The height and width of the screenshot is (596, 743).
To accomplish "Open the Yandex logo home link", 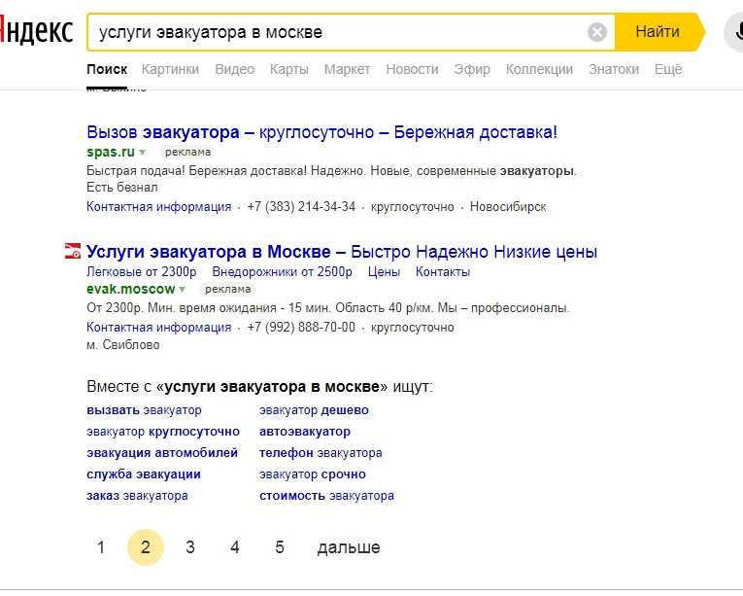I will pyautogui.click(x=37, y=31).
